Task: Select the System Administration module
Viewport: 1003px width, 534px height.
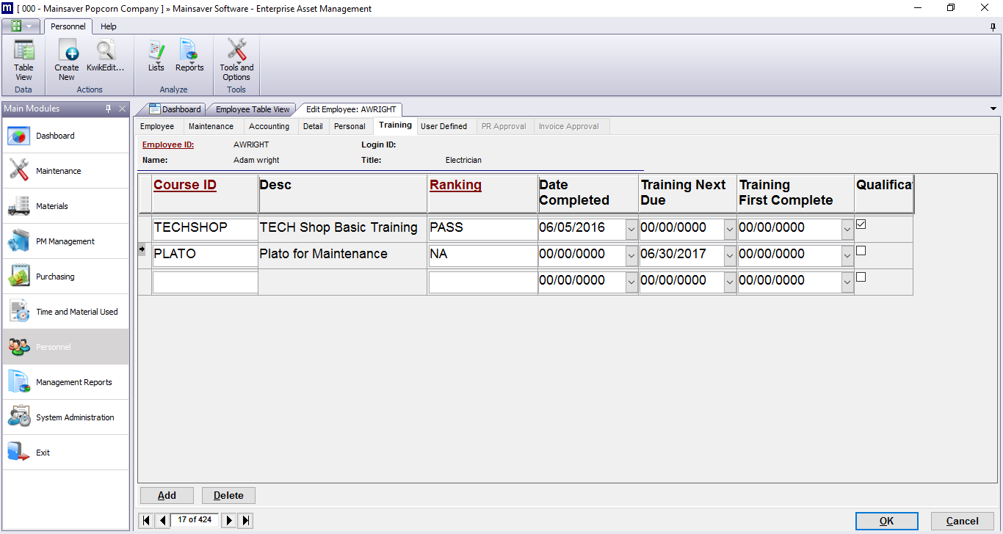Action: 65,416
